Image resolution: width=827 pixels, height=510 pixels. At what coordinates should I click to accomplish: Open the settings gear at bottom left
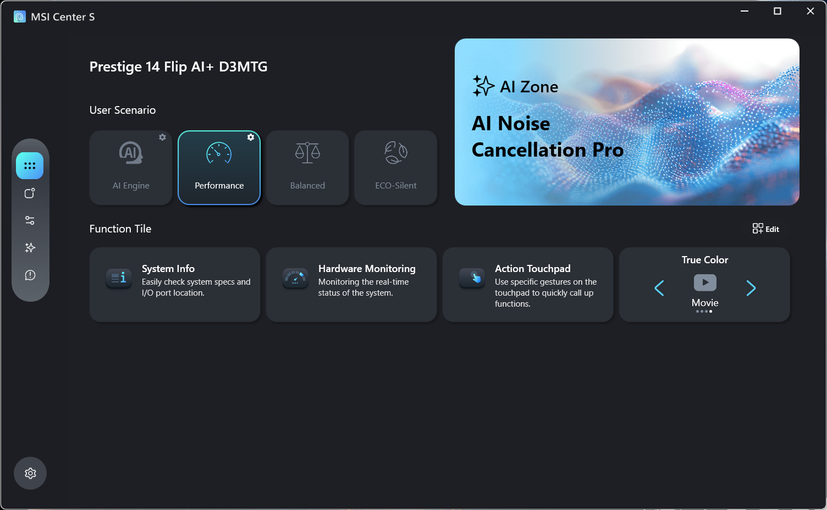click(30, 473)
